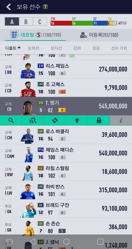The image size is (132, 249).
Task: Switch to squad slot B
Action: pos(26,21)
